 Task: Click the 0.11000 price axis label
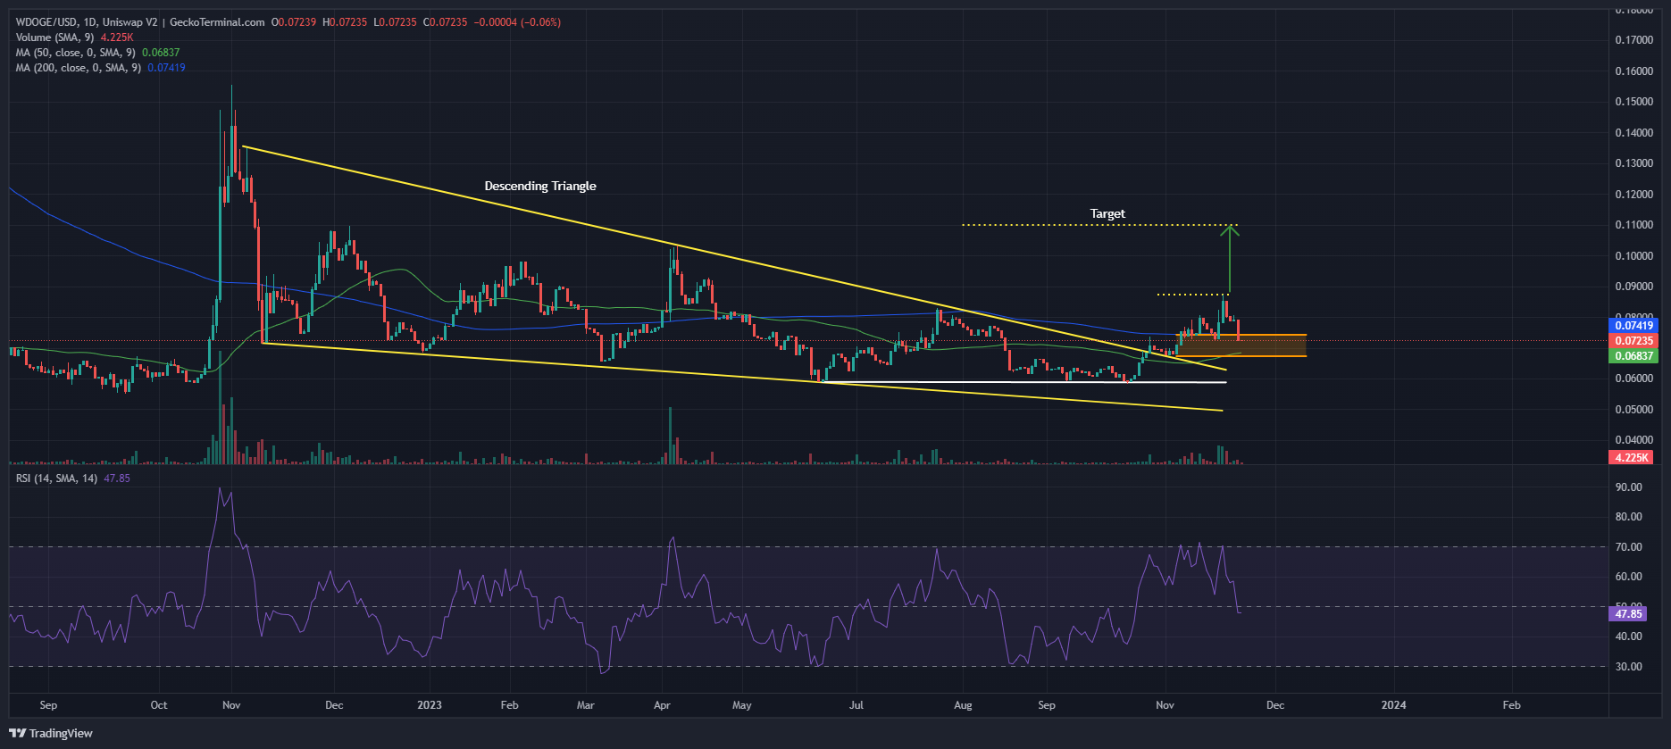[x=1633, y=225]
